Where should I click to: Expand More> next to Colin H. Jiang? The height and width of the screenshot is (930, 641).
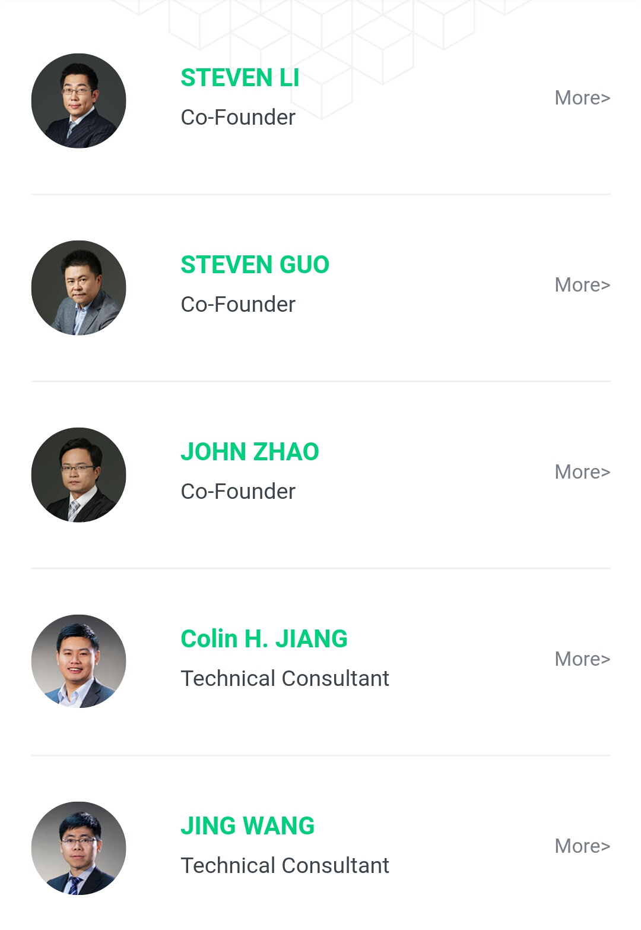pyautogui.click(x=582, y=659)
